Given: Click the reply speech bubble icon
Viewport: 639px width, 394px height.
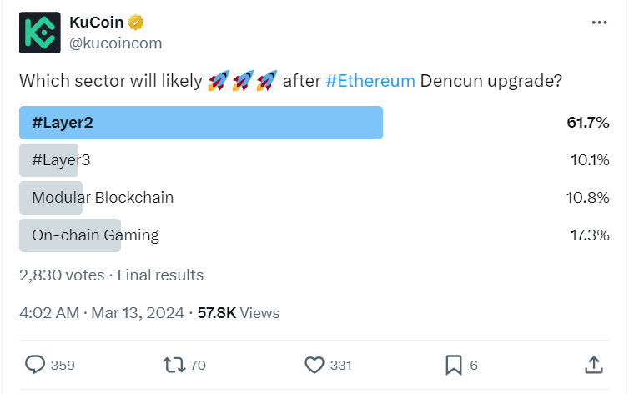Looking at the screenshot, I should pyautogui.click(x=35, y=365).
